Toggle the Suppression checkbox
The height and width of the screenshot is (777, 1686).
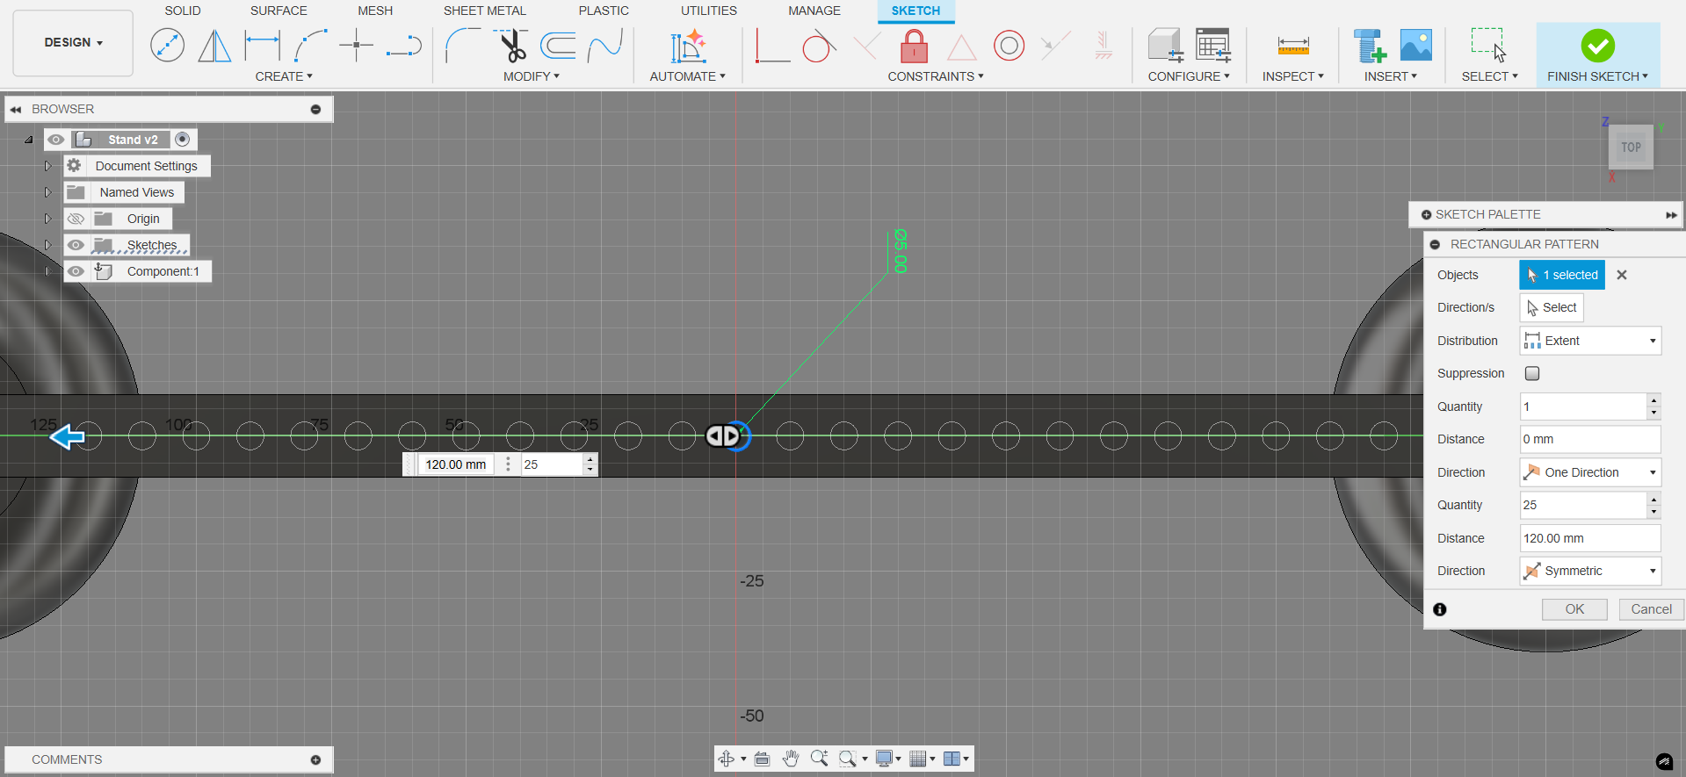1532,373
